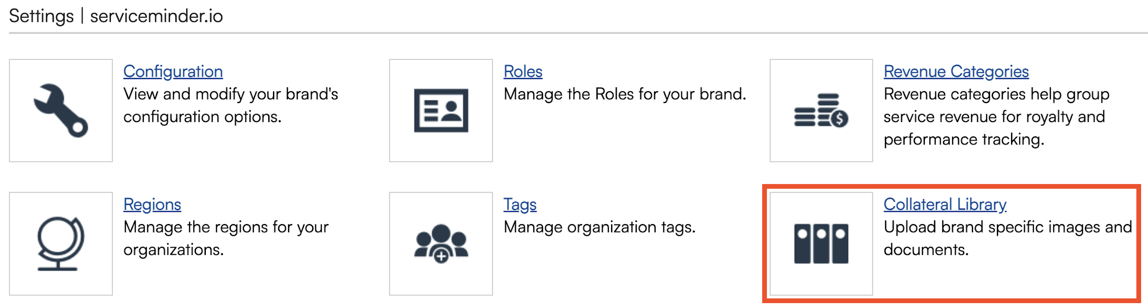The height and width of the screenshot is (307, 1148).
Task: Click 'Upload brand specific images and documents' text
Action: click(1007, 239)
